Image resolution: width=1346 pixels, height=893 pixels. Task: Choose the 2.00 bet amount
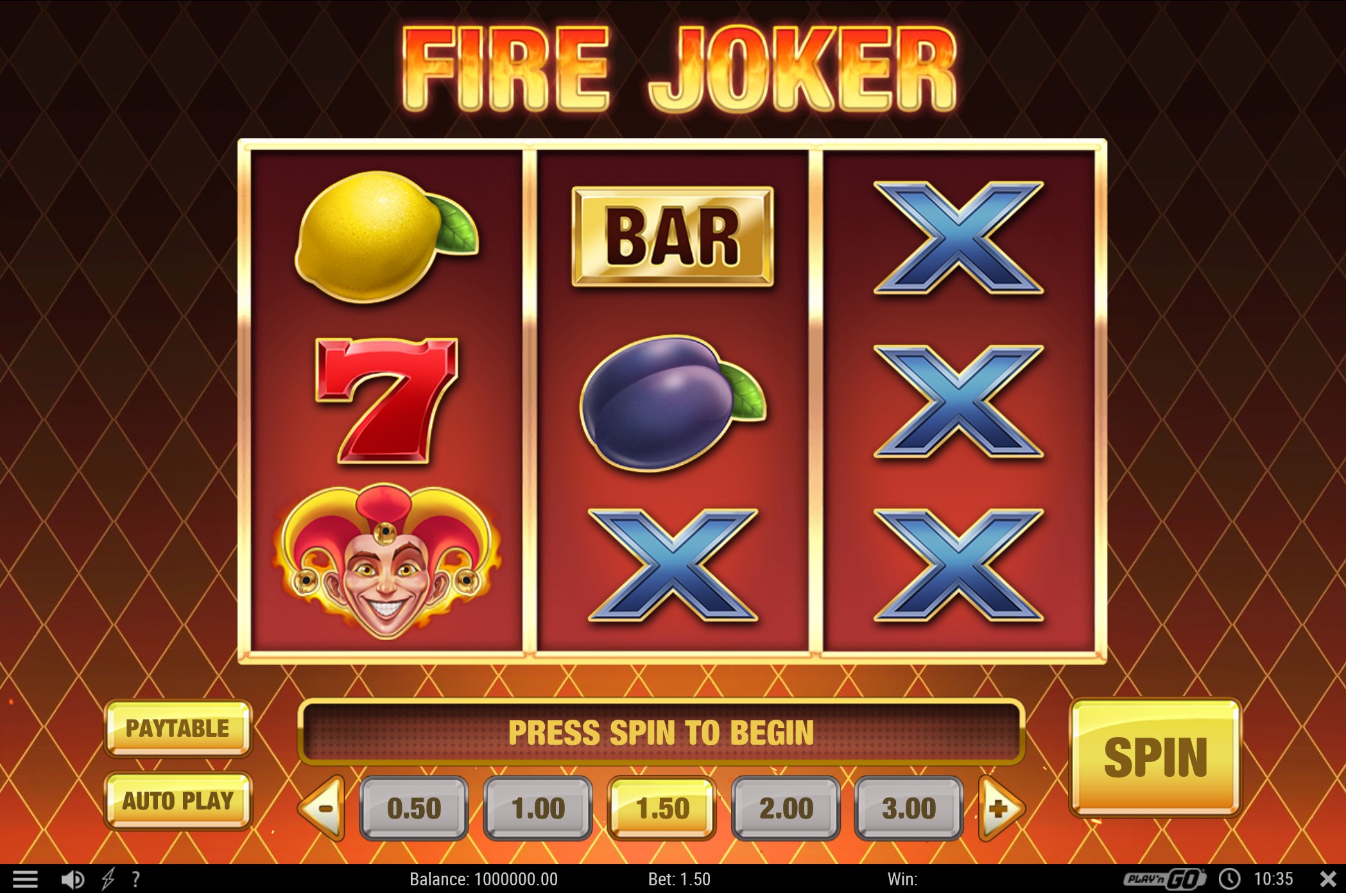coord(786,808)
